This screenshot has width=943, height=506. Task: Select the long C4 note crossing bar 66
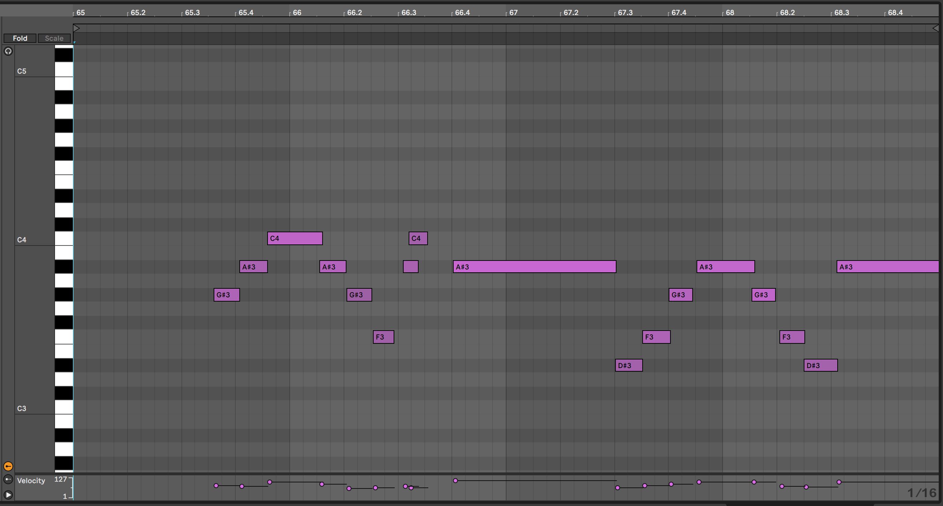click(x=295, y=238)
